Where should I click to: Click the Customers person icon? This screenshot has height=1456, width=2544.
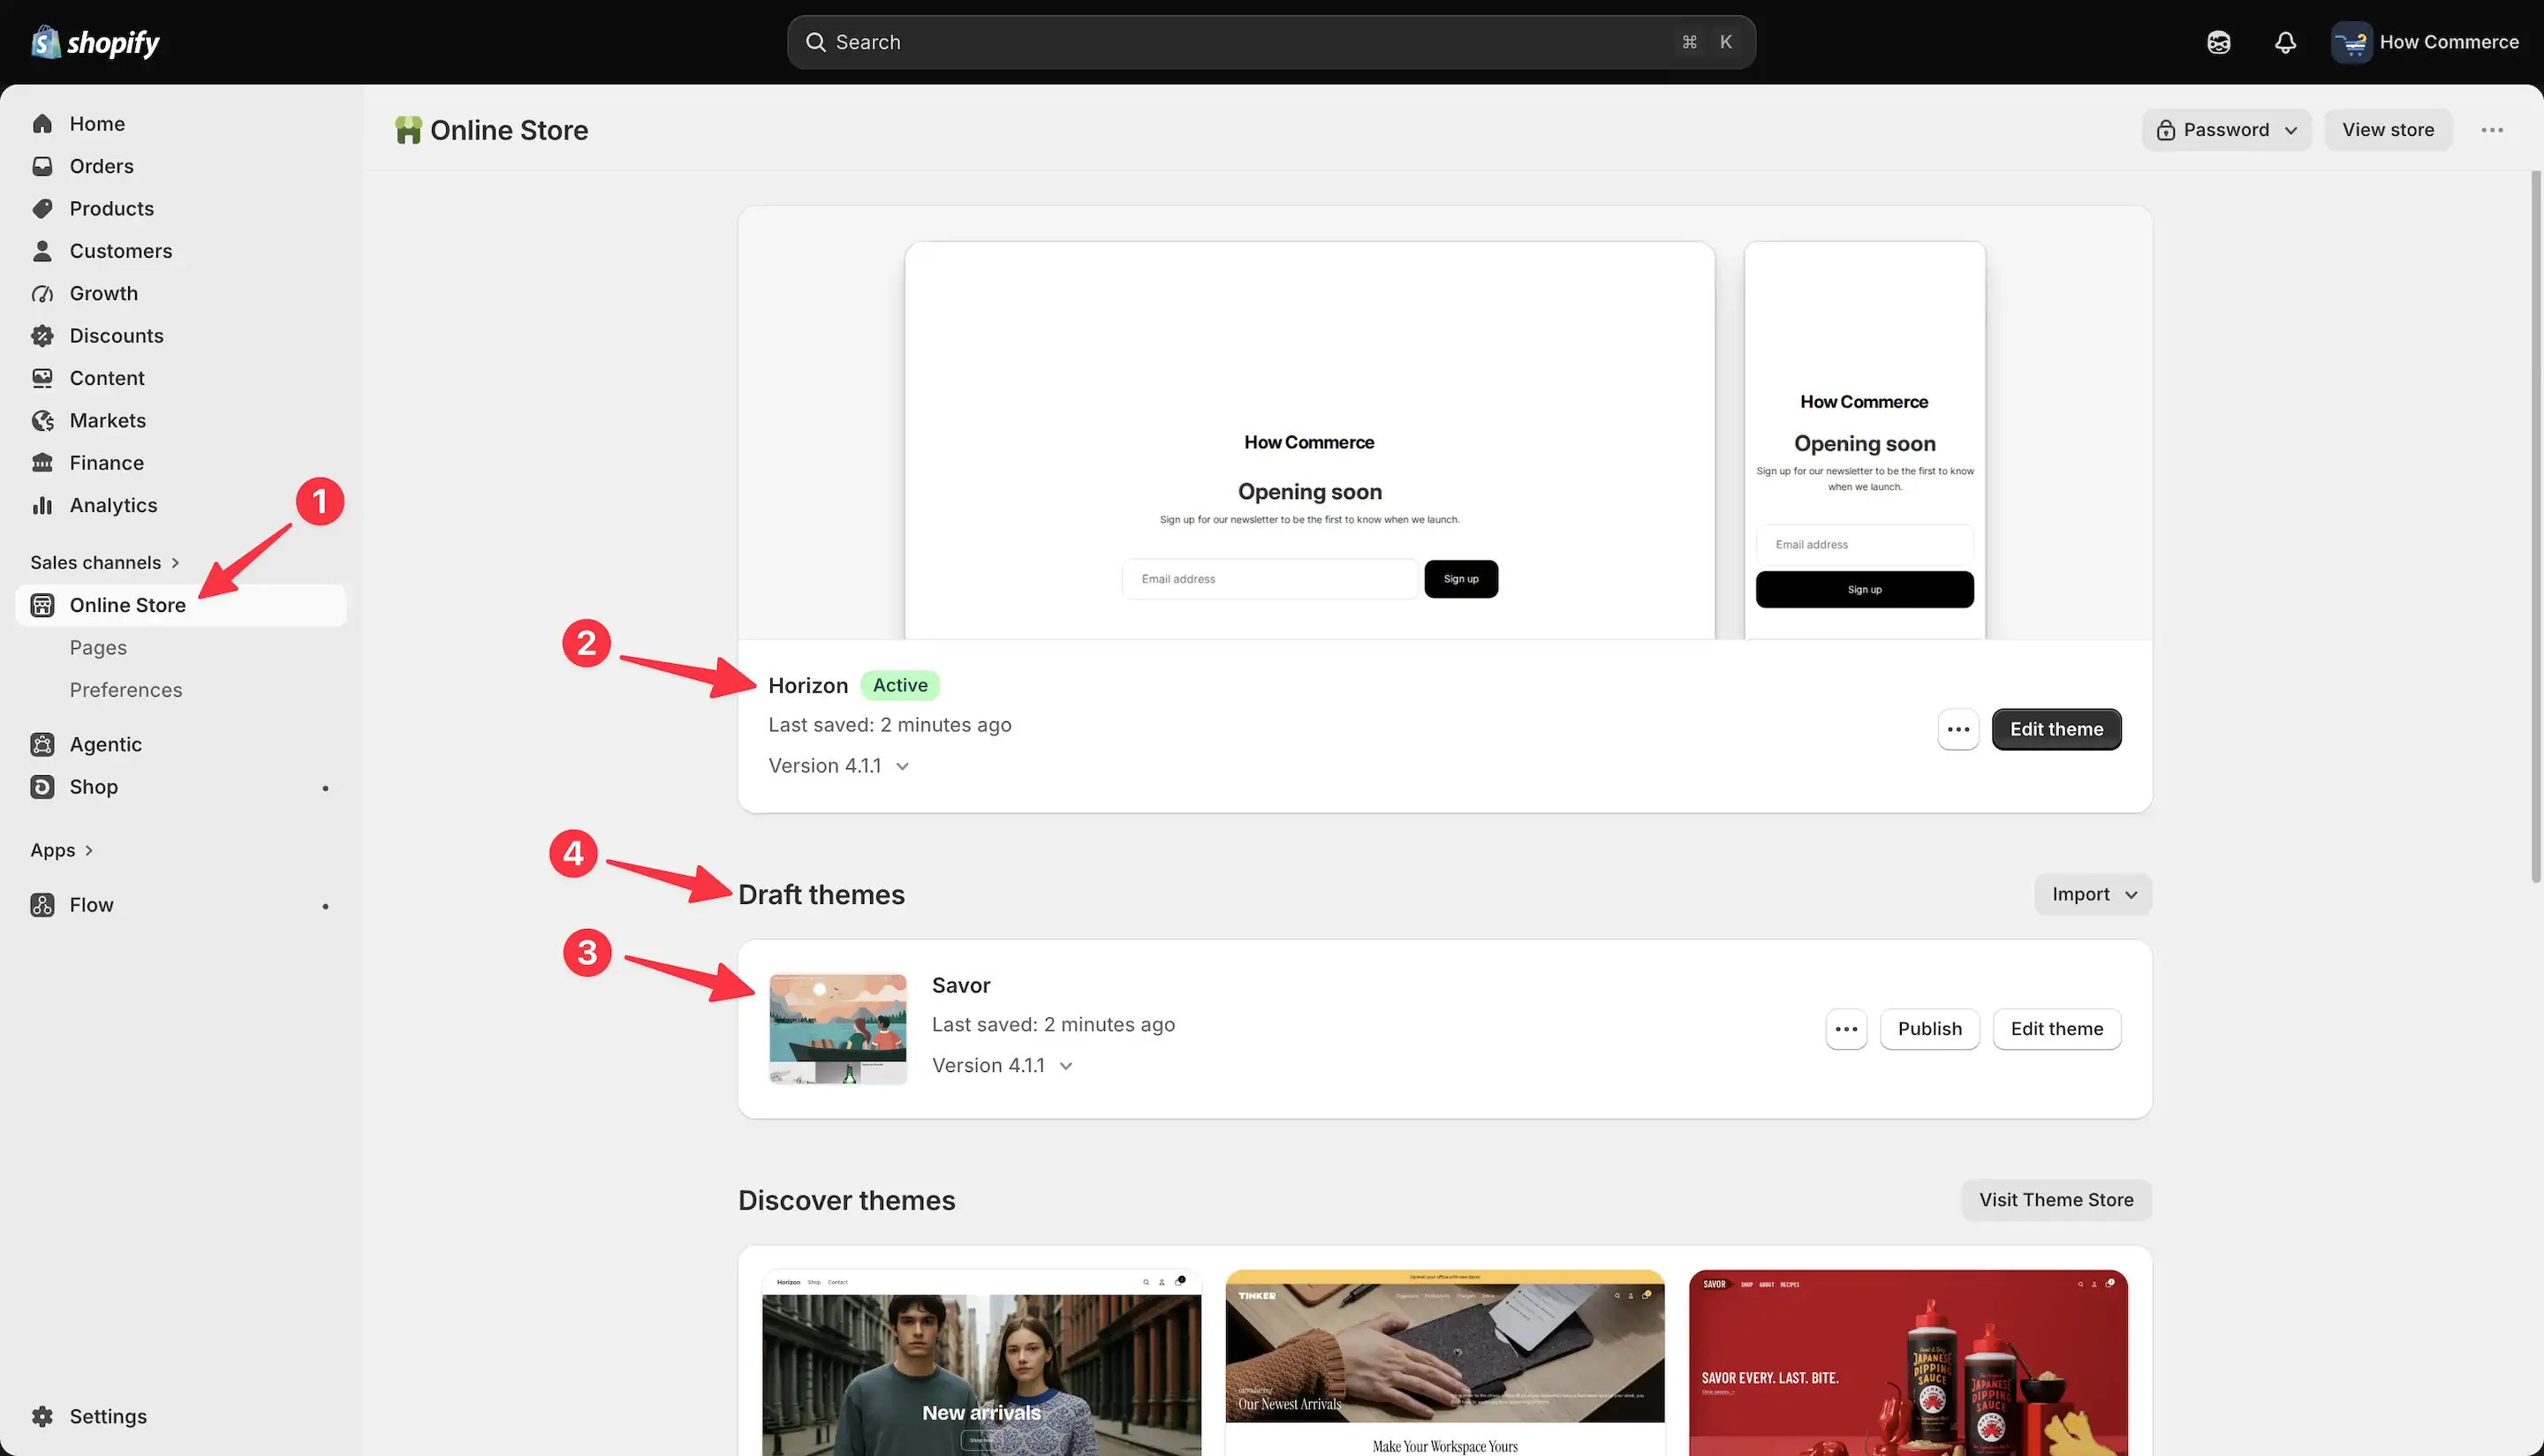(42, 251)
